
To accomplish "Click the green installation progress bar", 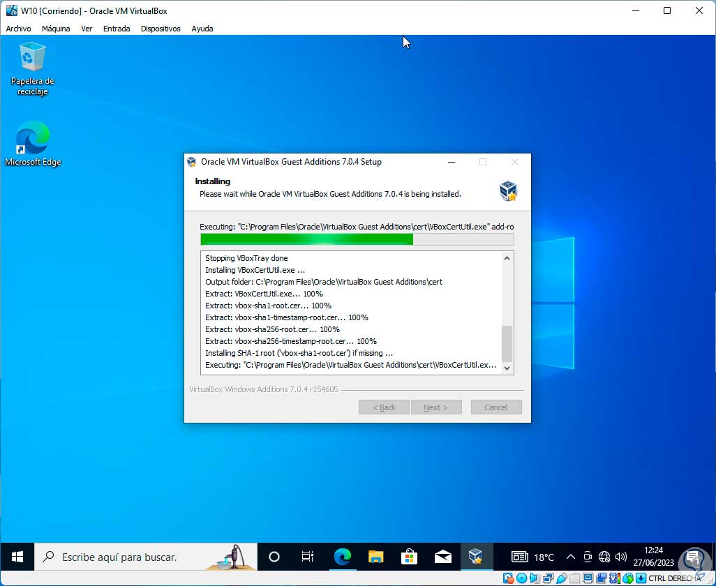I will point(357,239).
